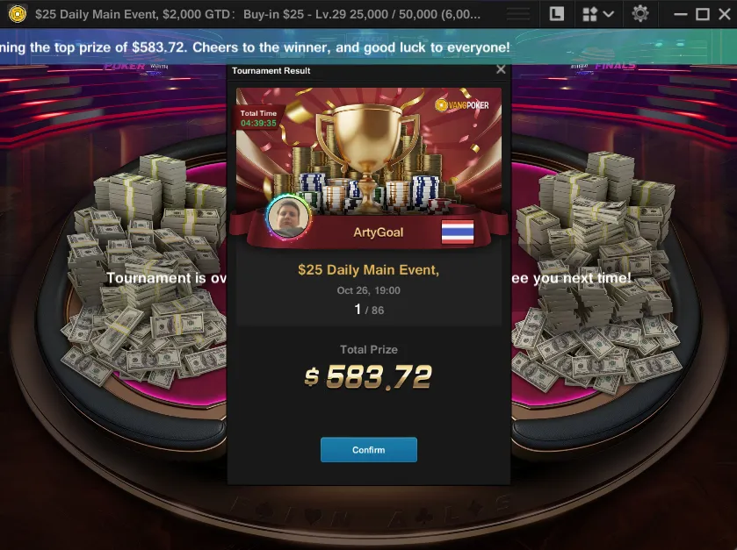Viewport: 737px width, 550px height.
Task: Minimize the poker table window
Action: [680, 14]
